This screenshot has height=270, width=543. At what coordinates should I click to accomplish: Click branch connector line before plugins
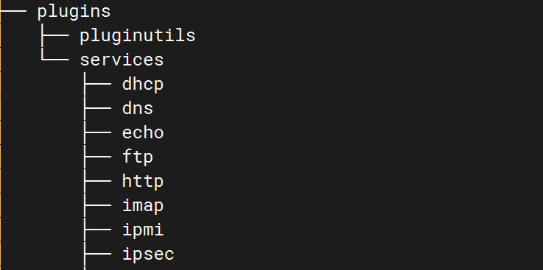pyautogui.click(x=13, y=11)
